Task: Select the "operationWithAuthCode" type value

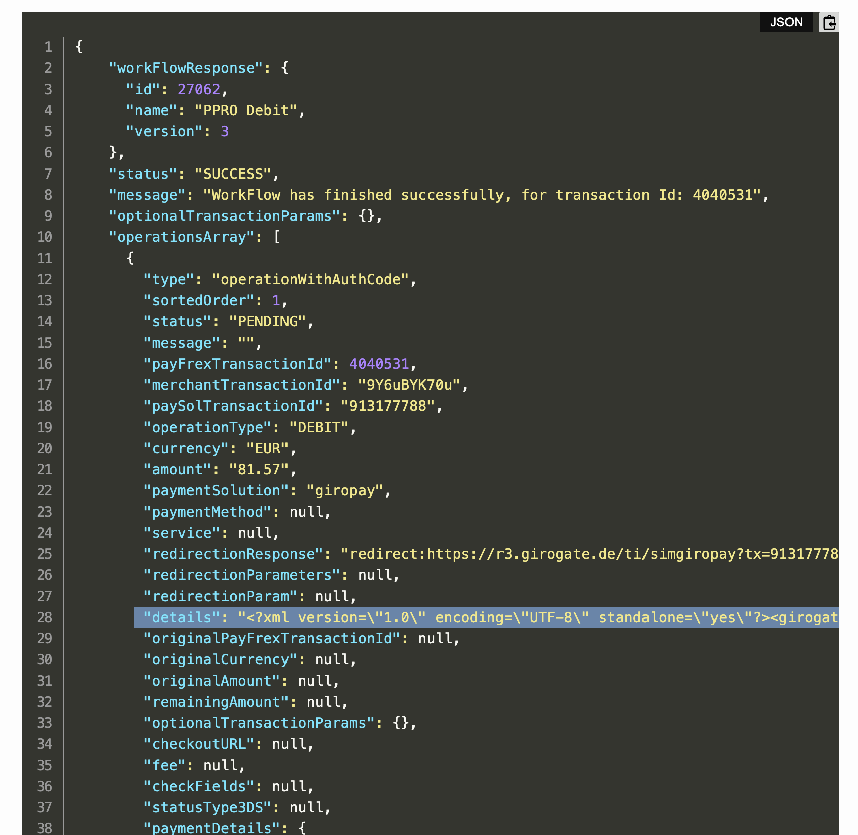Action: (311, 279)
